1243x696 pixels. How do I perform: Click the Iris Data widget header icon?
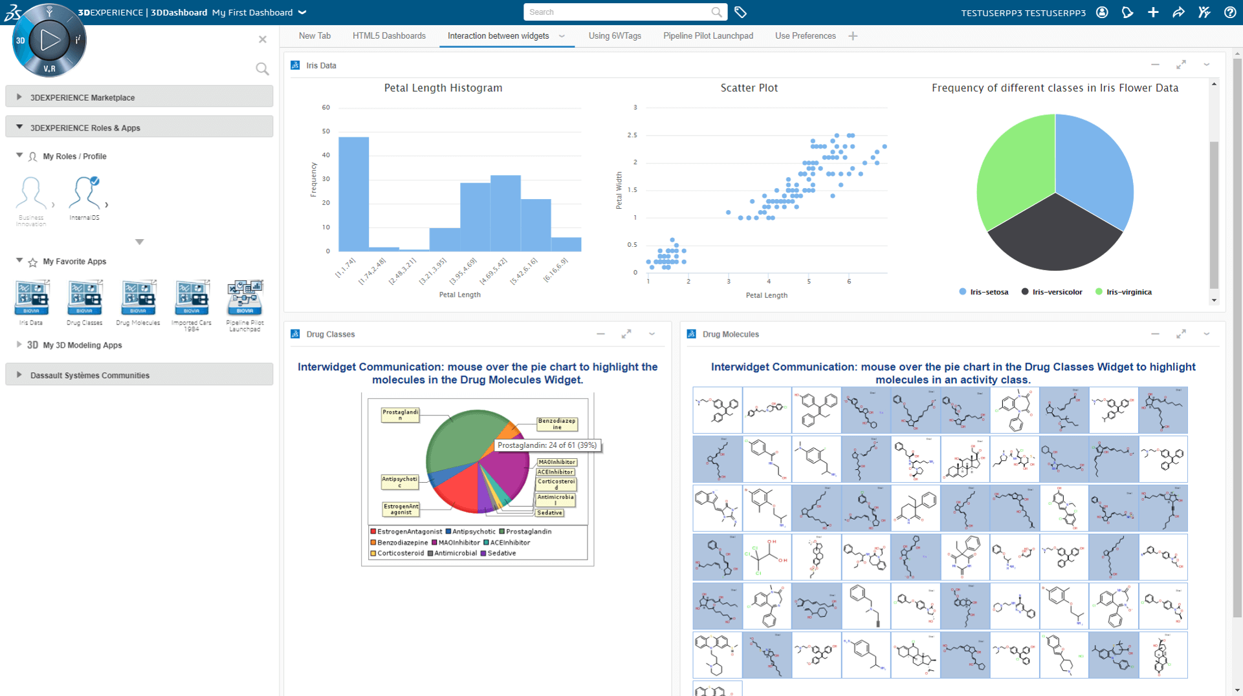(295, 65)
